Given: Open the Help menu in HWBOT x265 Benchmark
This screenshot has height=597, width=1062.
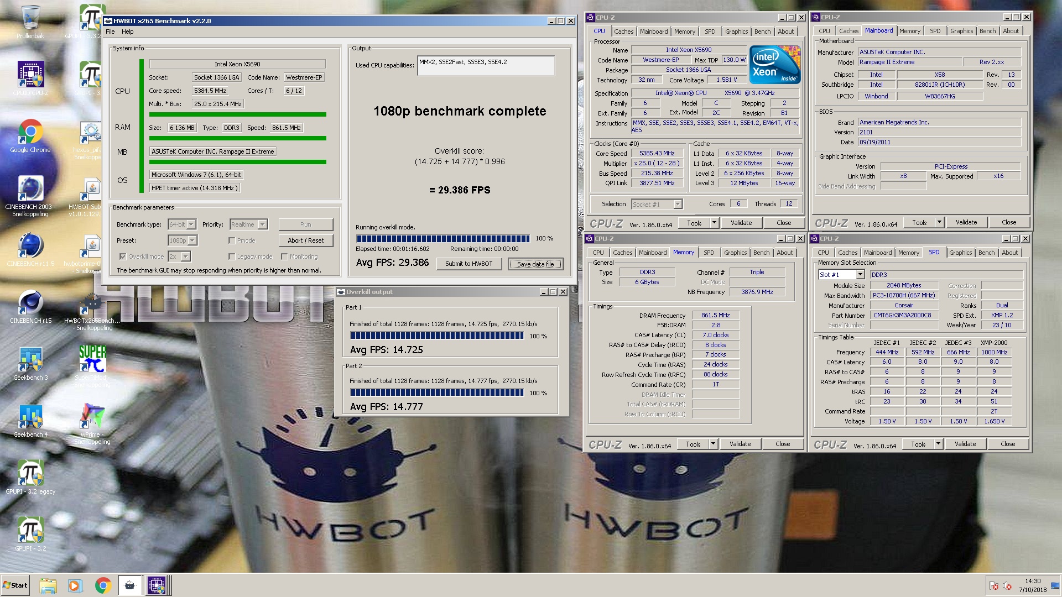Looking at the screenshot, I should coord(128,32).
